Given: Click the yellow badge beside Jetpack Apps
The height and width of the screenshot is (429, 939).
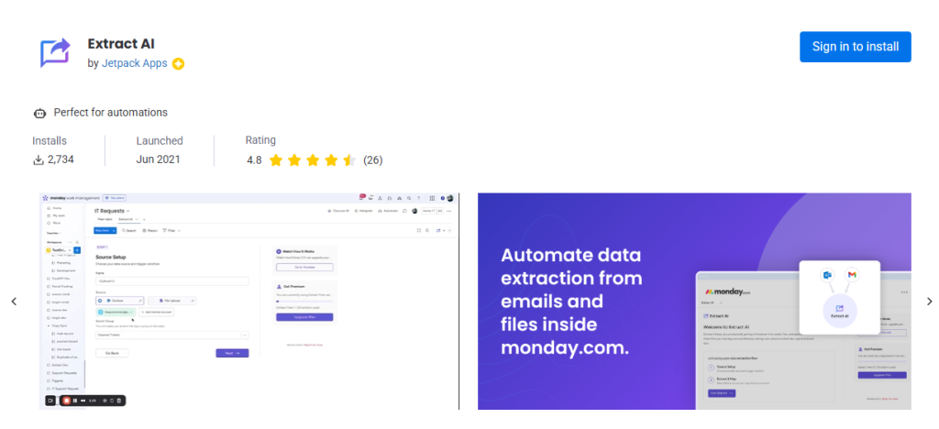Looking at the screenshot, I should (178, 64).
